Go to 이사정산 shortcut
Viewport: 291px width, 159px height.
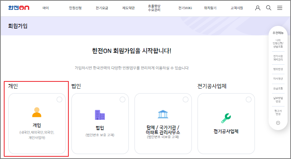(x=278, y=79)
